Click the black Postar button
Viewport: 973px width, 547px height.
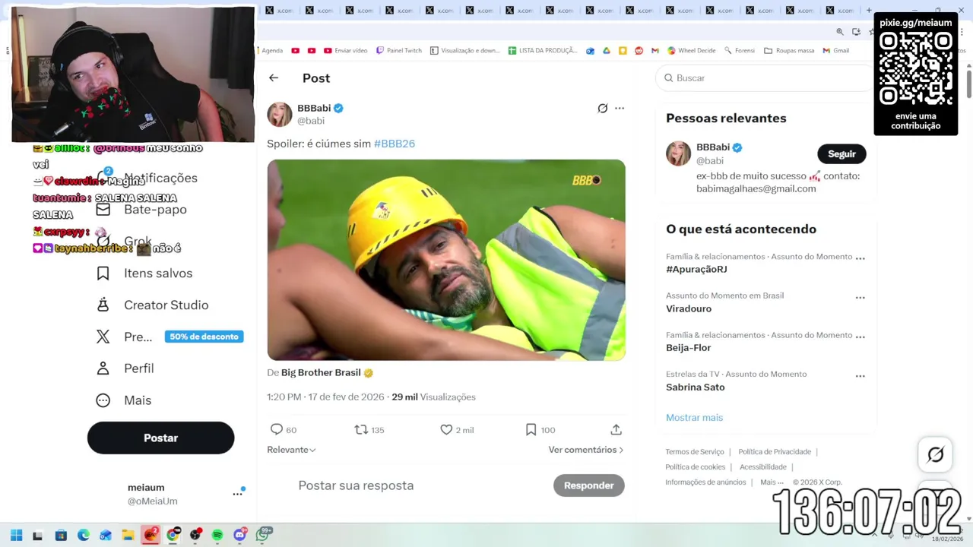160,438
